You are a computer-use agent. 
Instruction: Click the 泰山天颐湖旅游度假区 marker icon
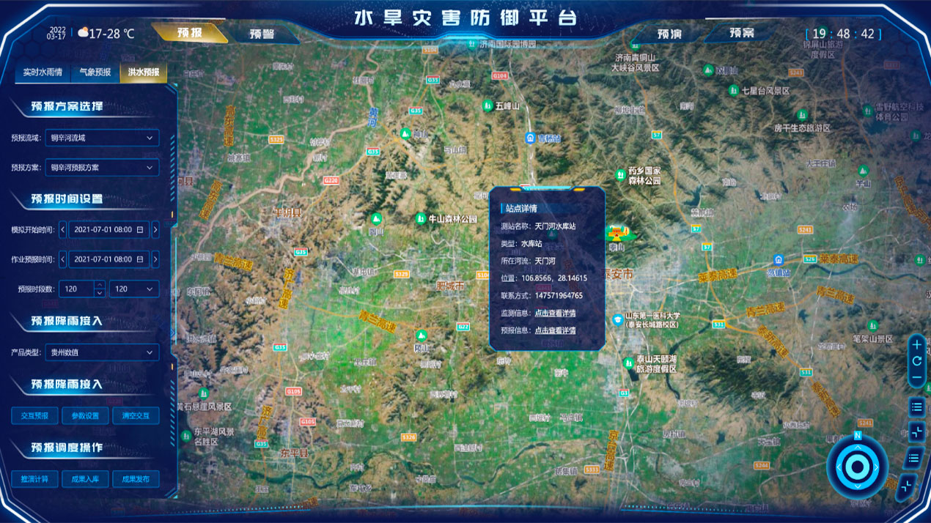(628, 363)
